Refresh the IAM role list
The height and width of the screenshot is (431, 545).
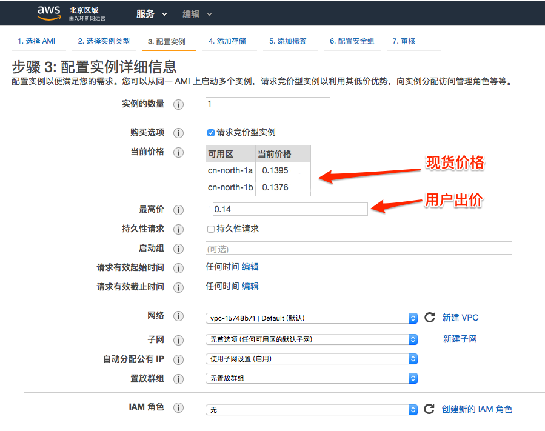pyautogui.click(x=429, y=409)
